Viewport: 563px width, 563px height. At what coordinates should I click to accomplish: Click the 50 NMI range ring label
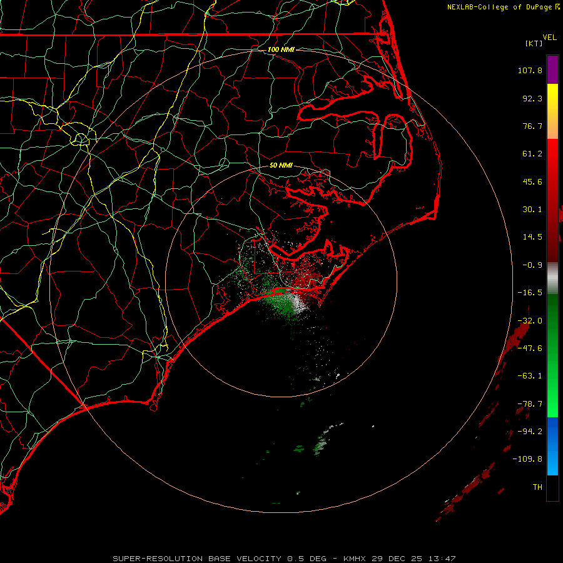tap(281, 165)
